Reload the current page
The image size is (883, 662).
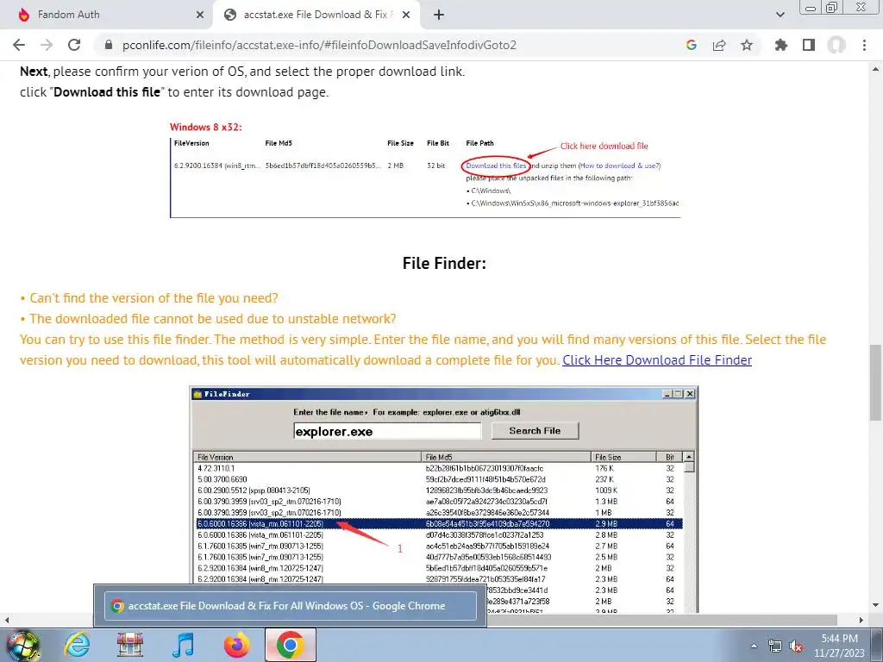click(74, 45)
